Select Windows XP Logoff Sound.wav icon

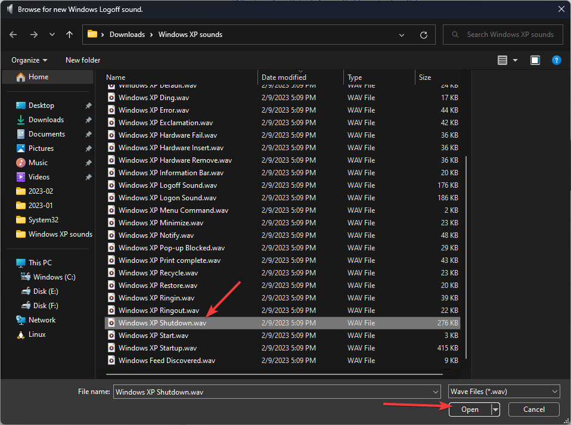tap(111, 185)
